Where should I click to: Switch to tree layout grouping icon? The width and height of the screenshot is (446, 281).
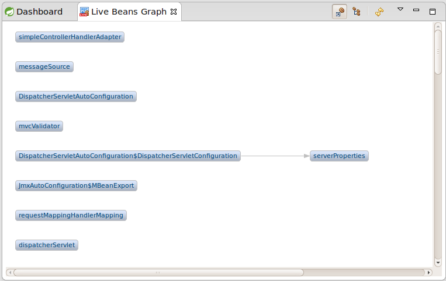pos(357,12)
